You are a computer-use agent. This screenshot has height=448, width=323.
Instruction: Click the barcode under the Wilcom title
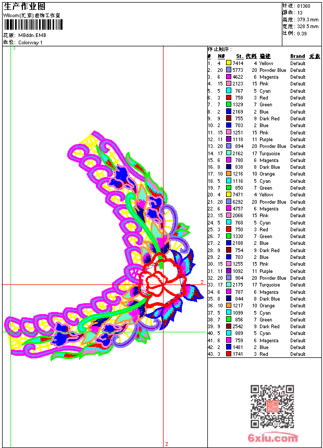click(33, 24)
